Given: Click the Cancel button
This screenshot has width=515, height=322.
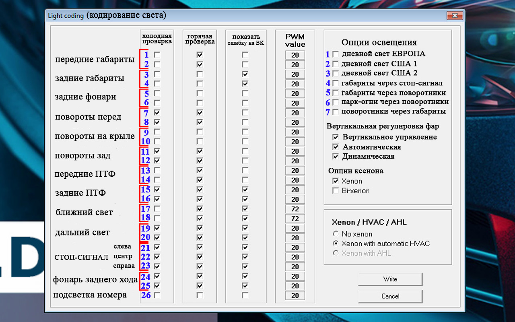Looking at the screenshot, I should click(x=390, y=296).
